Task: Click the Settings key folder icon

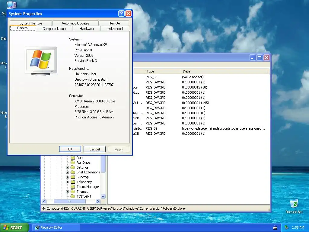Action: coord(73,167)
